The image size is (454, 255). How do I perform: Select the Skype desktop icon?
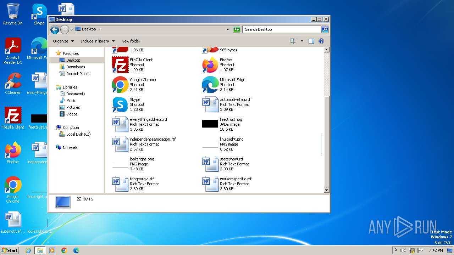(39, 14)
